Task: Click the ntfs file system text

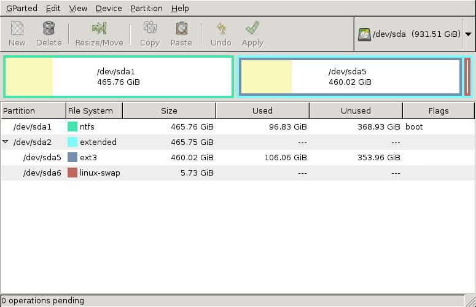Action: point(87,126)
